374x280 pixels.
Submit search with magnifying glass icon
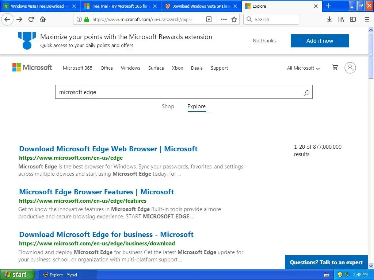[306, 93]
